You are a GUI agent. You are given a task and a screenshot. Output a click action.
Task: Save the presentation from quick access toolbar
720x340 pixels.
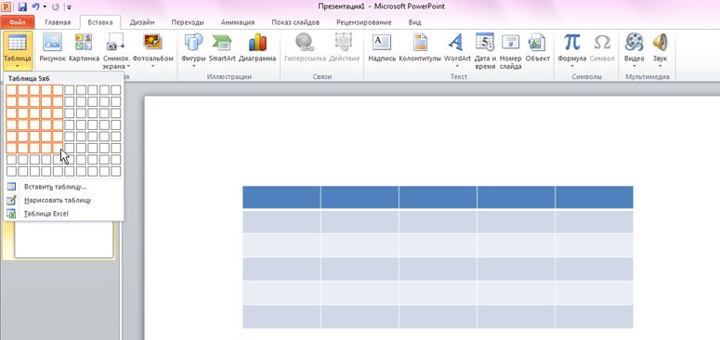(22, 7)
